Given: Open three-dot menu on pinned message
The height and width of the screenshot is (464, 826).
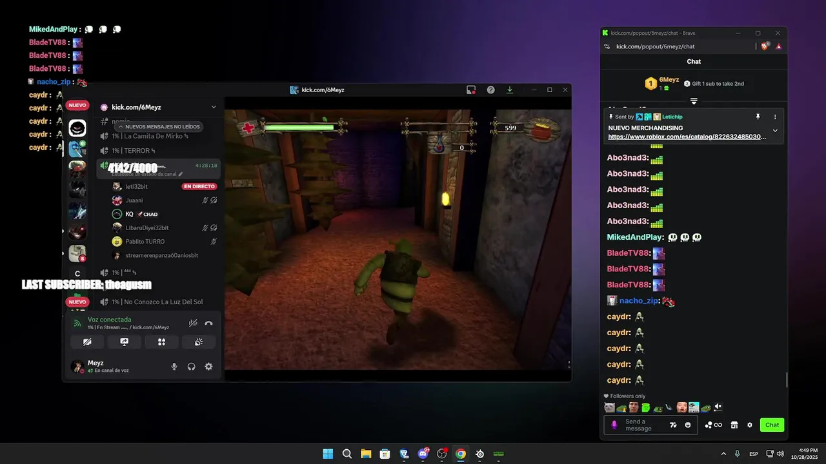Looking at the screenshot, I should (x=775, y=117).
